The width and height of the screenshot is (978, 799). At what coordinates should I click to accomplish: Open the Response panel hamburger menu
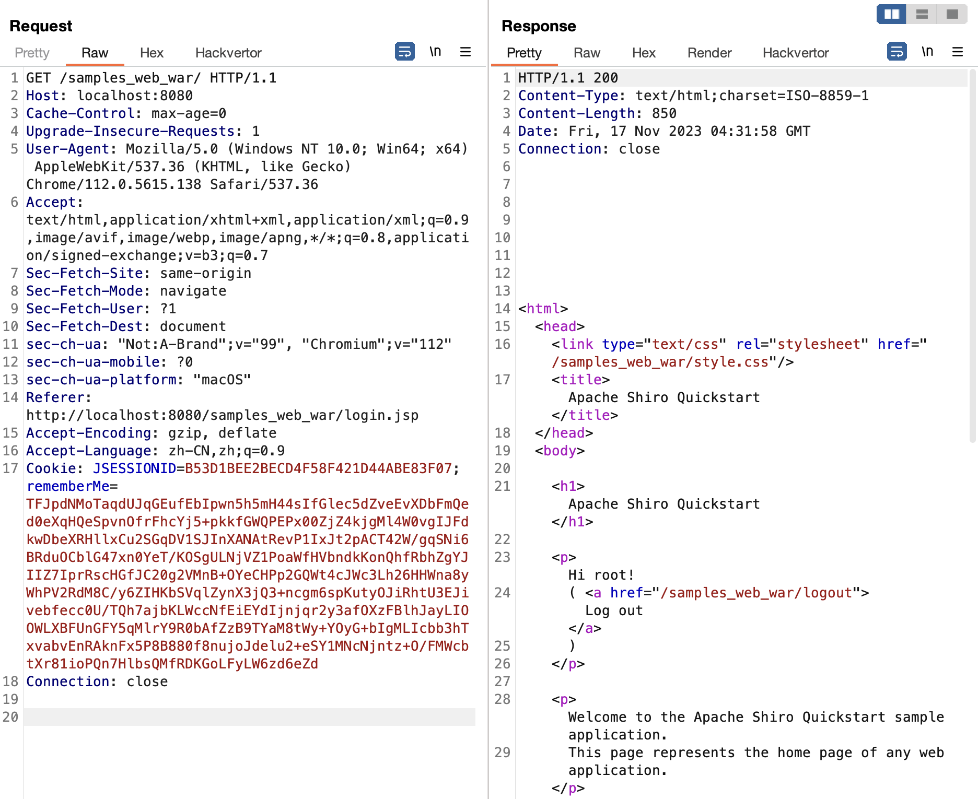click(958, 52)
